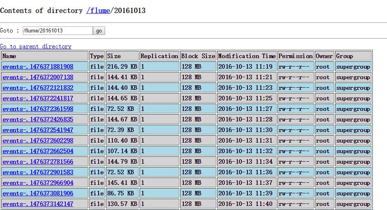Click modification time 2016-10-13 11:30
Image resolution: width=387 pixels, height=210 pixels.
click(247, 130)
